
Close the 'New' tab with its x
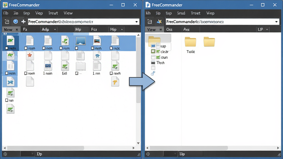tap(17, 30)
